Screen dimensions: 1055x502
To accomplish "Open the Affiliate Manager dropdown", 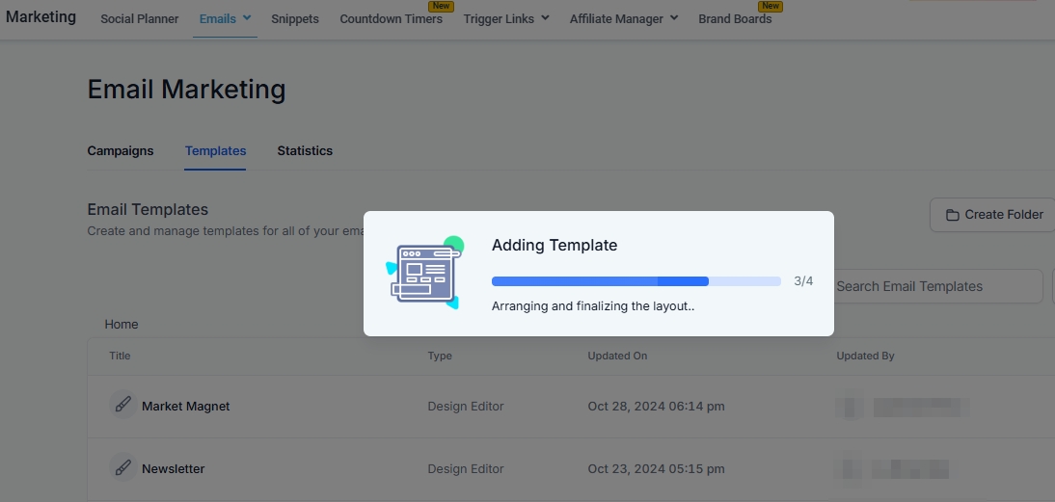I will 623,18.
